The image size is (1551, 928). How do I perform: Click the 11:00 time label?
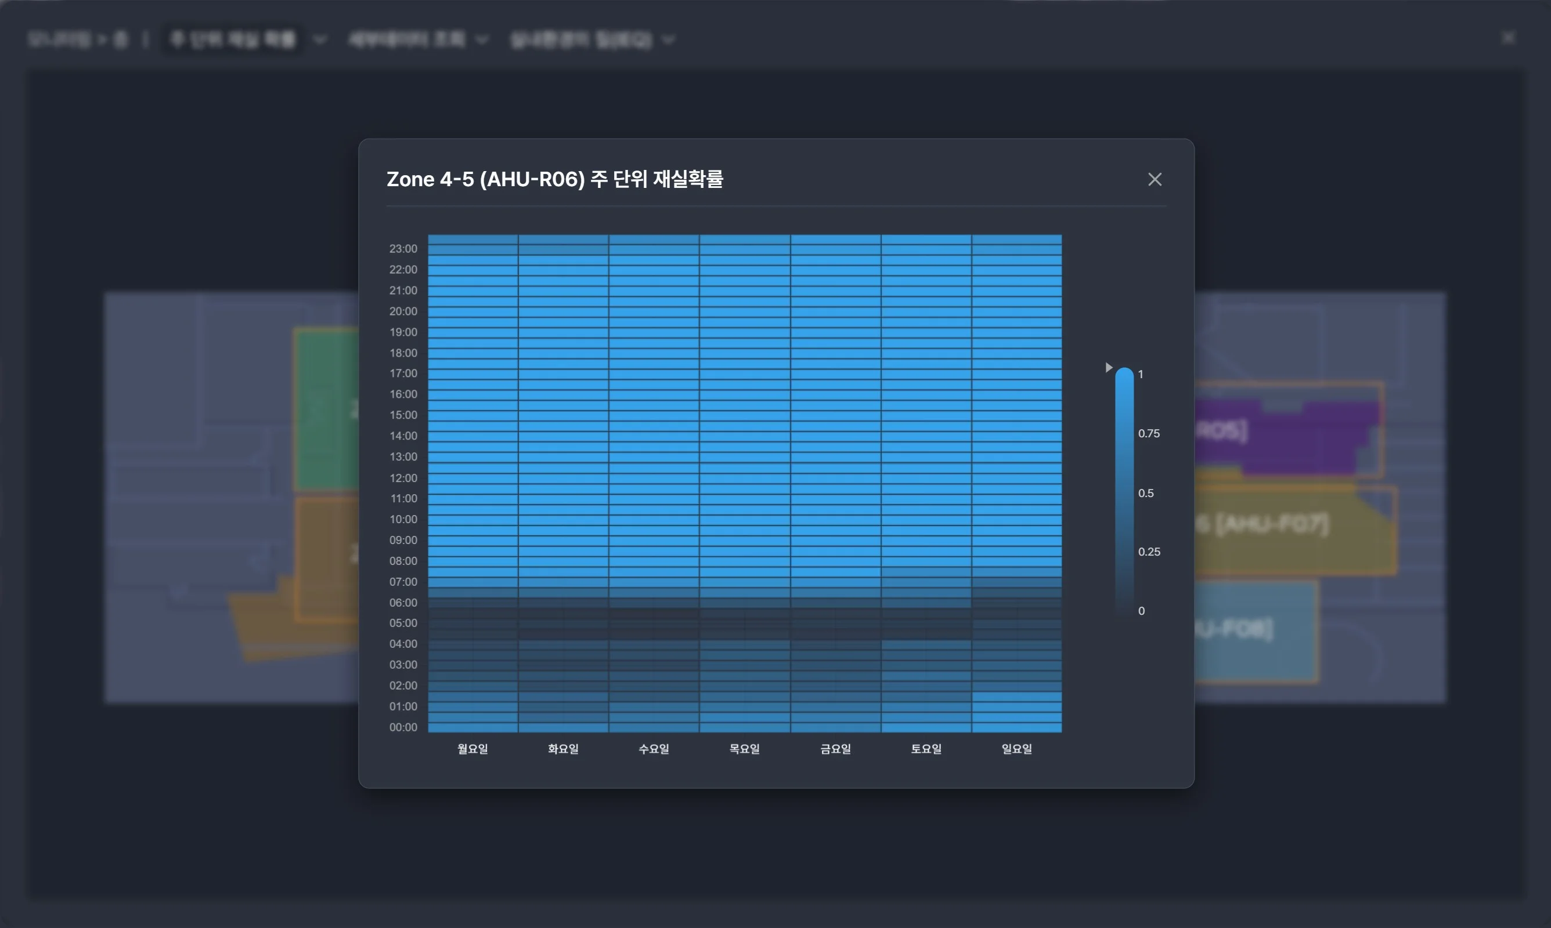[x=403, y=498]
